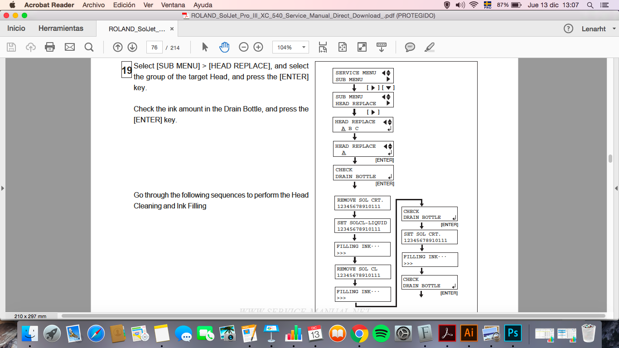Close the ROLAND_SolJet document tab
The height and width of the screenshot is (348, 619).
172,29
